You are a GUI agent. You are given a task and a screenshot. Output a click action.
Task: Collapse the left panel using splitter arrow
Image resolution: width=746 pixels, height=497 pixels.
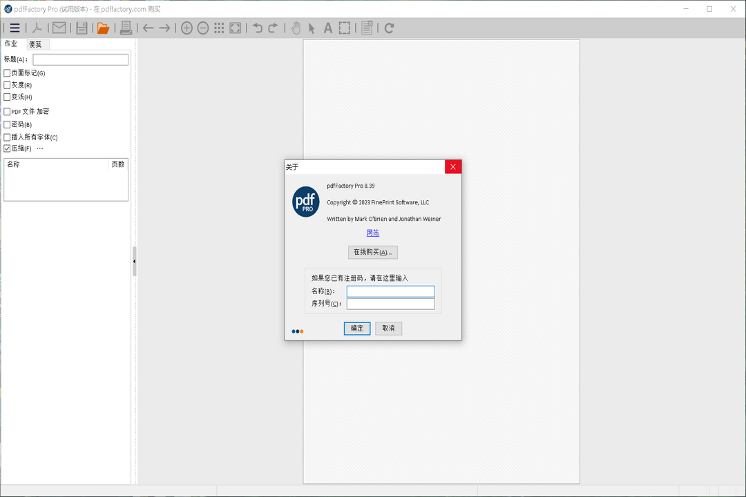point(134,262)
